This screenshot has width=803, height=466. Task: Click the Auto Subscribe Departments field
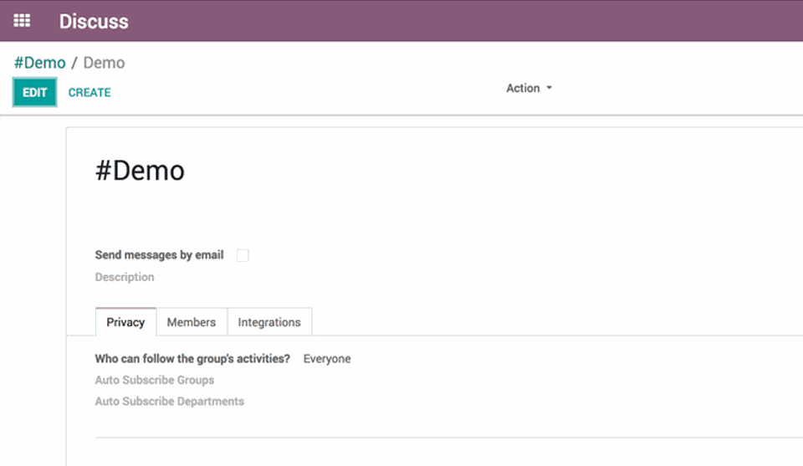pyautogui.click(x=170, y=402)
